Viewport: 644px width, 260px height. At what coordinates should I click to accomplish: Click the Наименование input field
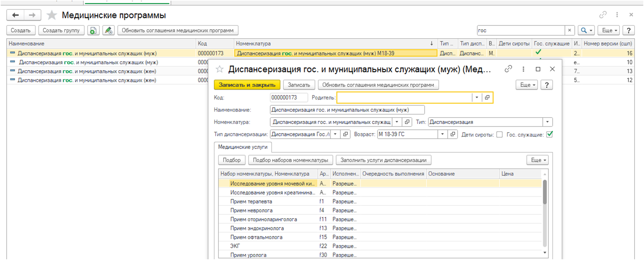(347, 110)
